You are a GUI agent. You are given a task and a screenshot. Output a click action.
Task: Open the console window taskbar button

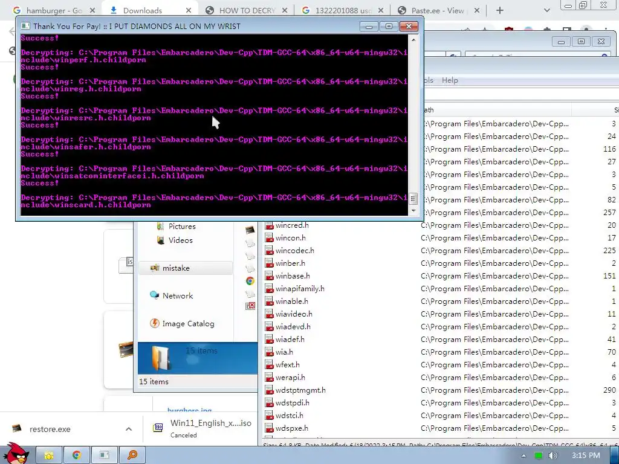pyautogui.click(x=105, y=456)
